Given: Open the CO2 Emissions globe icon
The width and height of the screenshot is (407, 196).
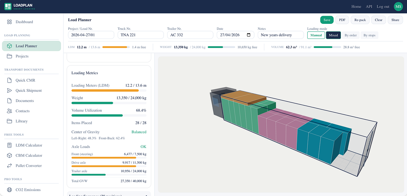Looking at the screenshot, I should click(10, 190).
